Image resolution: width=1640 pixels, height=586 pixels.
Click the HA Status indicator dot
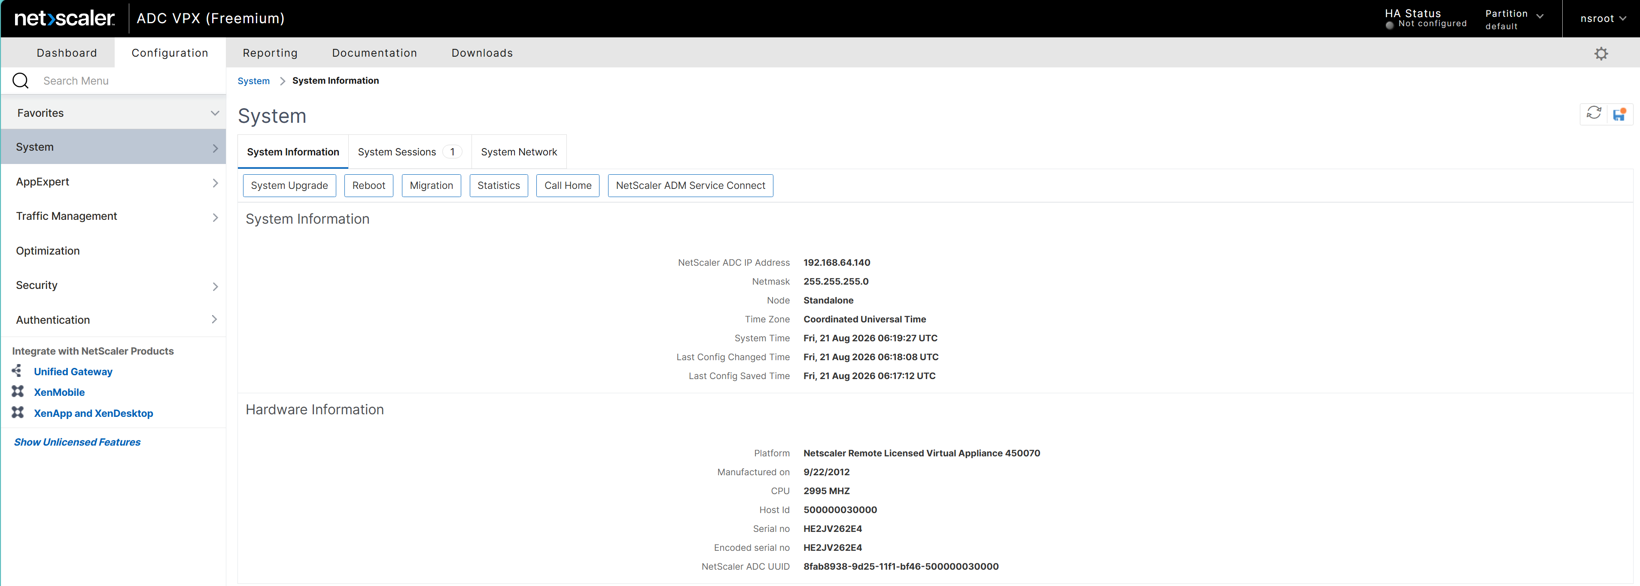pyautogui.click(x=1390, y=25)
